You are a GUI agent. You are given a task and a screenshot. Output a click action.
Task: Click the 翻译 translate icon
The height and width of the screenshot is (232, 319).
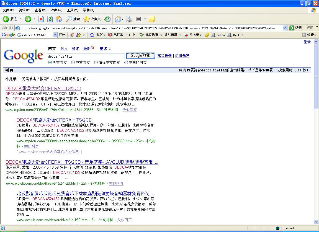pyautogui.click(x=167, y=35)
